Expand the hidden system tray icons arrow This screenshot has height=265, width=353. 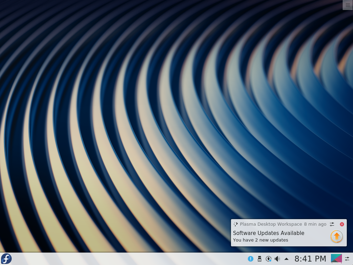point(286,259)
